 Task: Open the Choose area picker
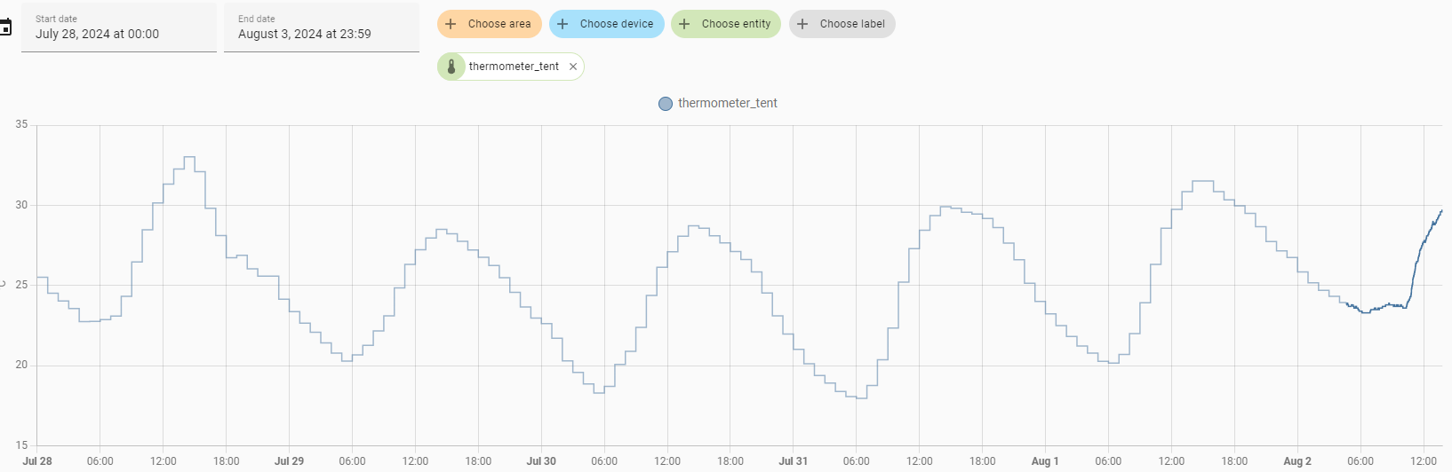pos(490,24)
